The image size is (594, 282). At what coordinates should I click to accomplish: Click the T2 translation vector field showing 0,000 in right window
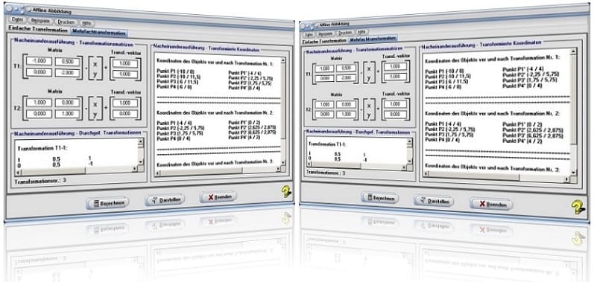click(394, 114)
